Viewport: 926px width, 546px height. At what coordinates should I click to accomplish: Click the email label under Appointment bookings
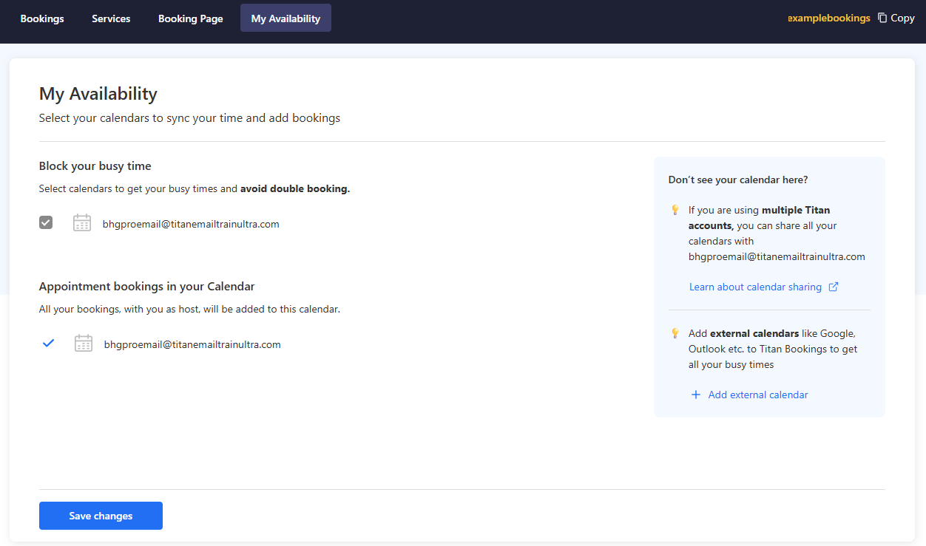(192, 344)
